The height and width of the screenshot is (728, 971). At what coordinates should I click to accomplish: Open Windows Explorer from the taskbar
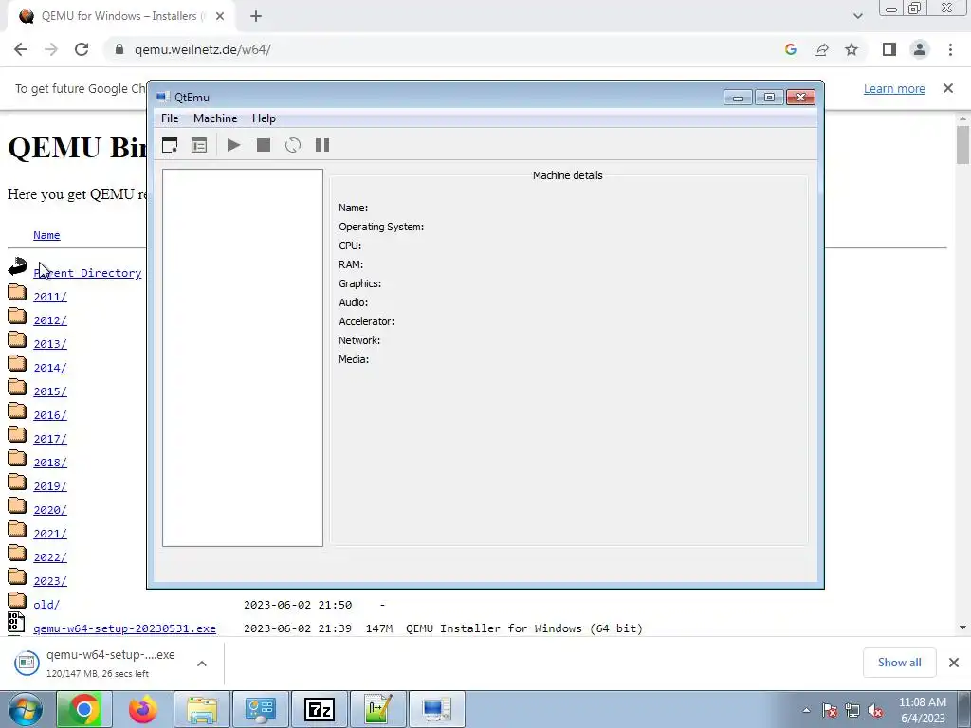(202, 709)
